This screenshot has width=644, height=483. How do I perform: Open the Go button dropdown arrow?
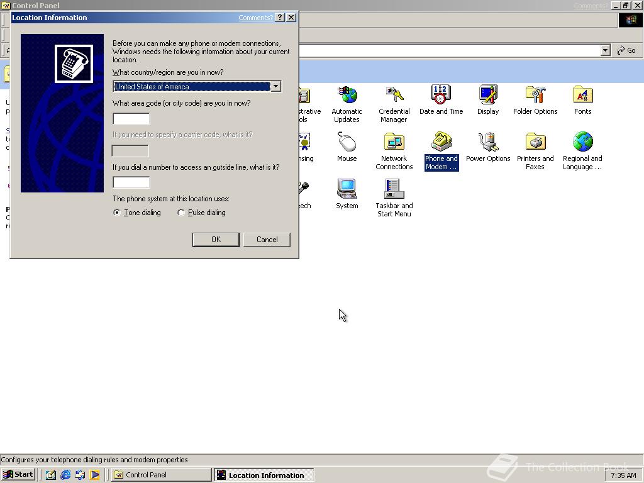coord(605,50)
